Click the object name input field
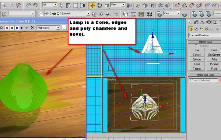 (203, 80)
